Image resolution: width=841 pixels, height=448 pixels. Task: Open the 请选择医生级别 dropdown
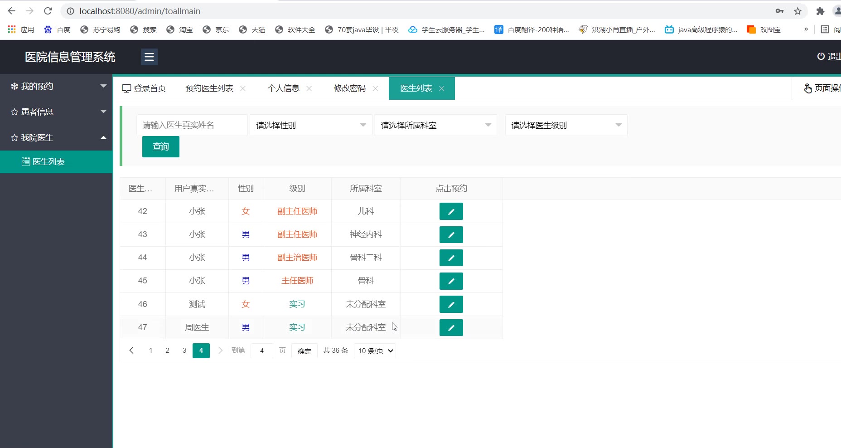tap(566, 125)
